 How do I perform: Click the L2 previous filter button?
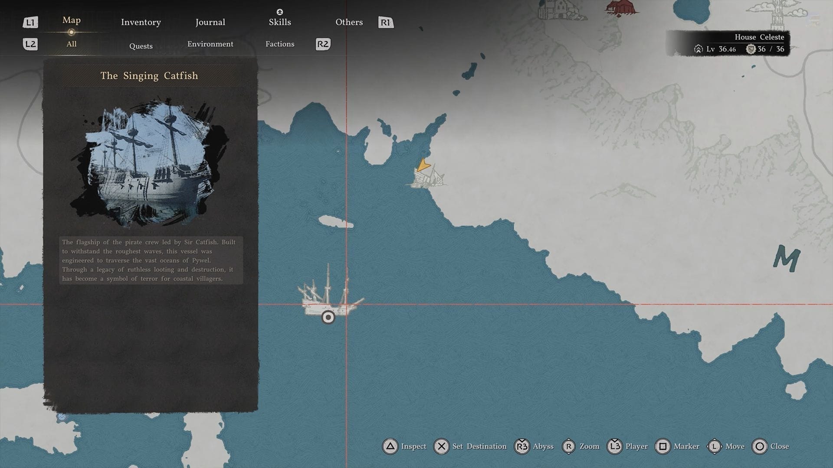click(30, 44)
